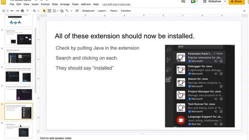Image resolution: width=249 pixels, height=140 pixels.
Task: Click the Undo arrow icon
Action: point(12,11)
